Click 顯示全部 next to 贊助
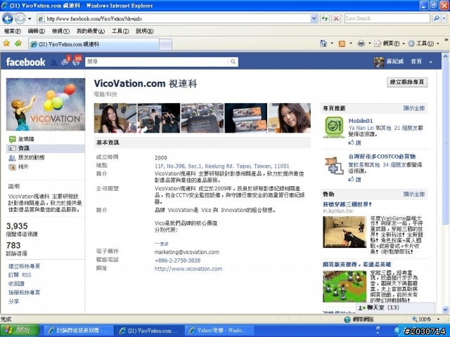450x337 pixels. point(414,194)
